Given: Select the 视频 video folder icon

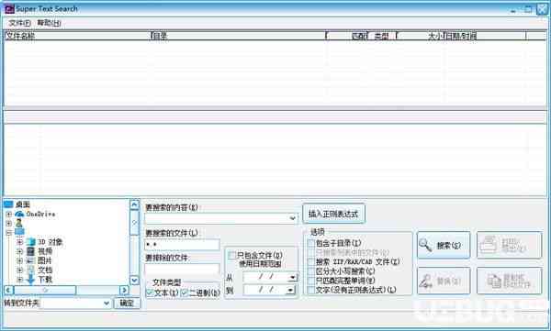Looking at the screenshot, I should [x=31, y=251].
